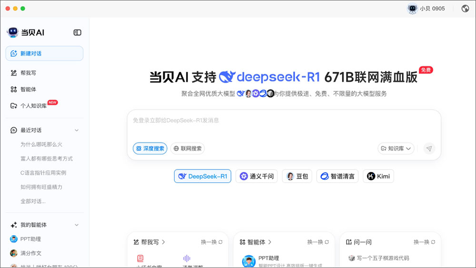Viewport: 476px width, 268px height.
Task: Click the PPT助理 avatar in 智能体 card
Action: [248, 261]
